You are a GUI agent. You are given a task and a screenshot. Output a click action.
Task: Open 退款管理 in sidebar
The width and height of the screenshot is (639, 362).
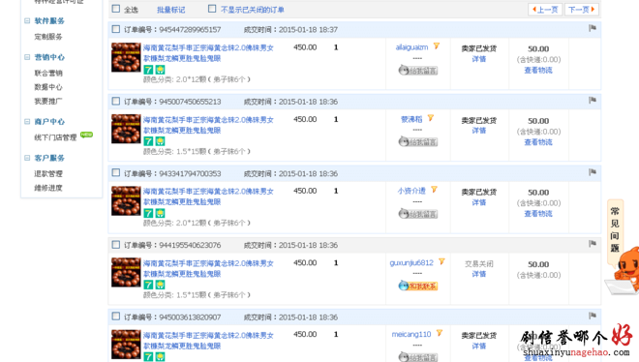[x=48, y=174]
